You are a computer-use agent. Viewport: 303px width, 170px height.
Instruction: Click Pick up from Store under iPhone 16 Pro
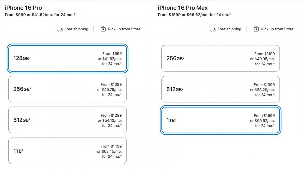pos(124,29)
